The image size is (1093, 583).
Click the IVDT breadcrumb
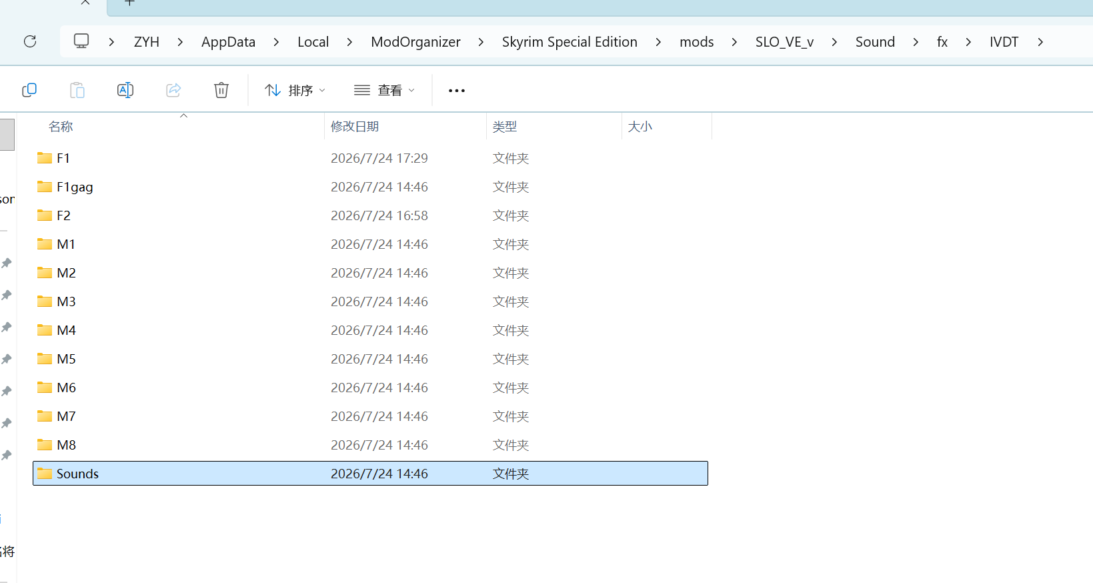[1004, 42]
